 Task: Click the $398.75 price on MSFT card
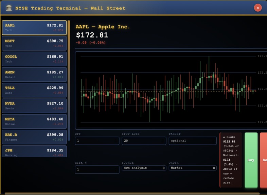(x=55, y=41)
